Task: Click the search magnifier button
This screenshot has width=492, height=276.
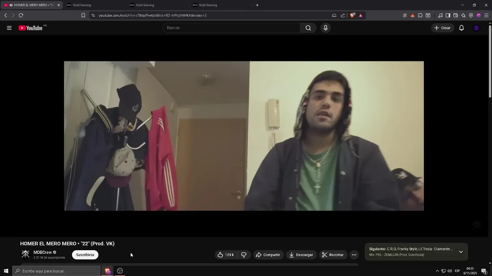Action: (308, 28)
